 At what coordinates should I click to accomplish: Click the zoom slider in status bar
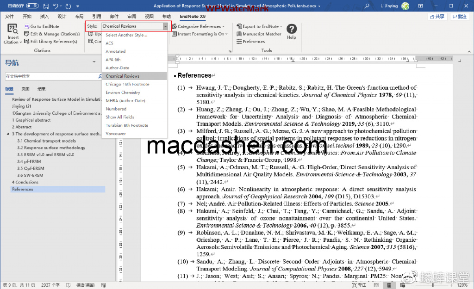coord(432,285)
